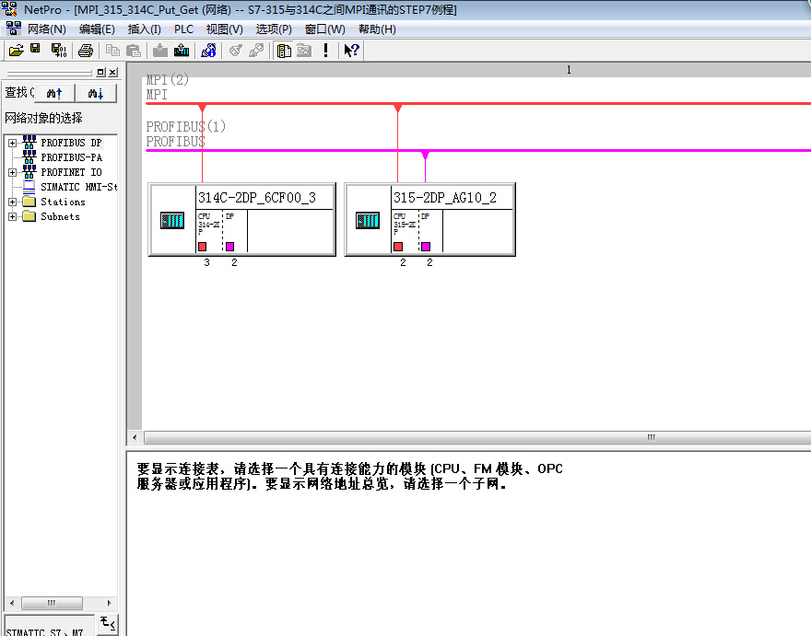The height and width of the screenshot is (636, 811).
Task: Click the find-downward binoculars button
Action: pos(96,94)
